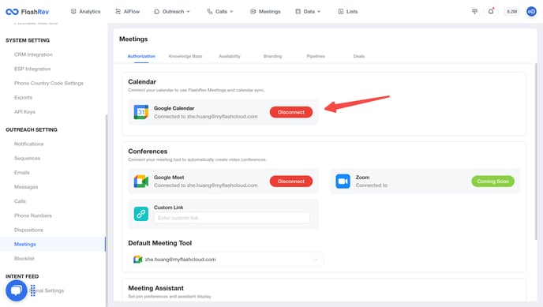
Task: Expand the Calls dropdown menu
Action: (220, 11)
